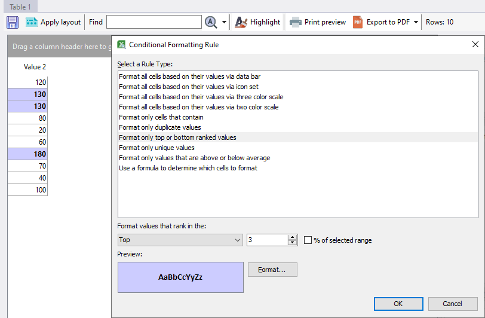Switch to the Table 1 tab

[x=20, y=7]
